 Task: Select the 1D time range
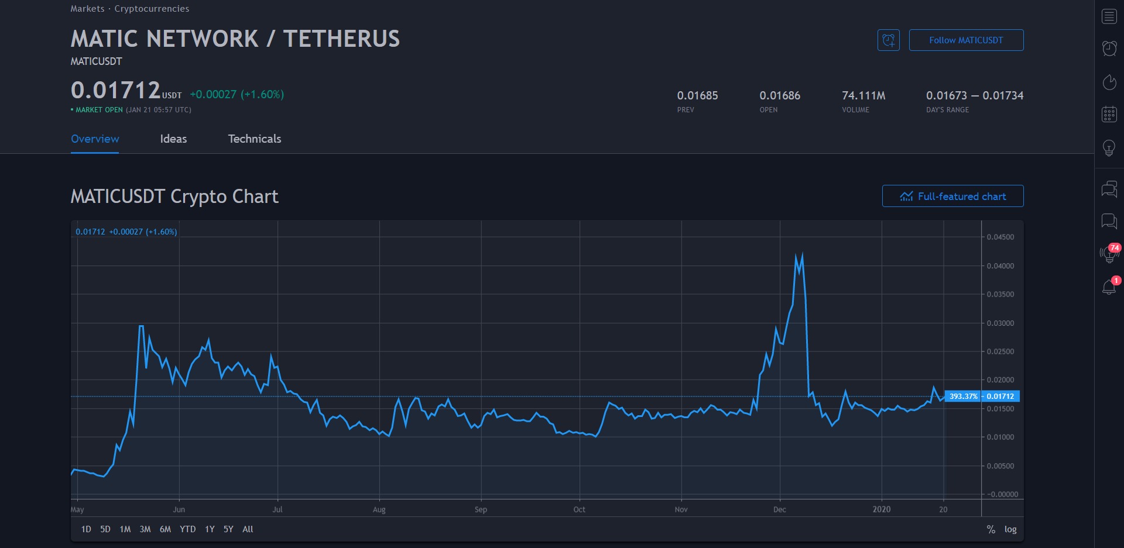pyautogui.click(x=86, y=529)
